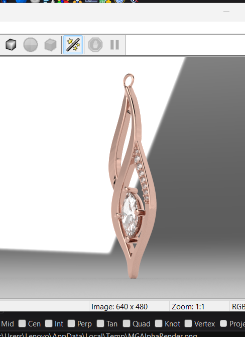245x337 pixels.
Task: Toggle the magic wand post-effects tool
Action: (x=73, y=45)
